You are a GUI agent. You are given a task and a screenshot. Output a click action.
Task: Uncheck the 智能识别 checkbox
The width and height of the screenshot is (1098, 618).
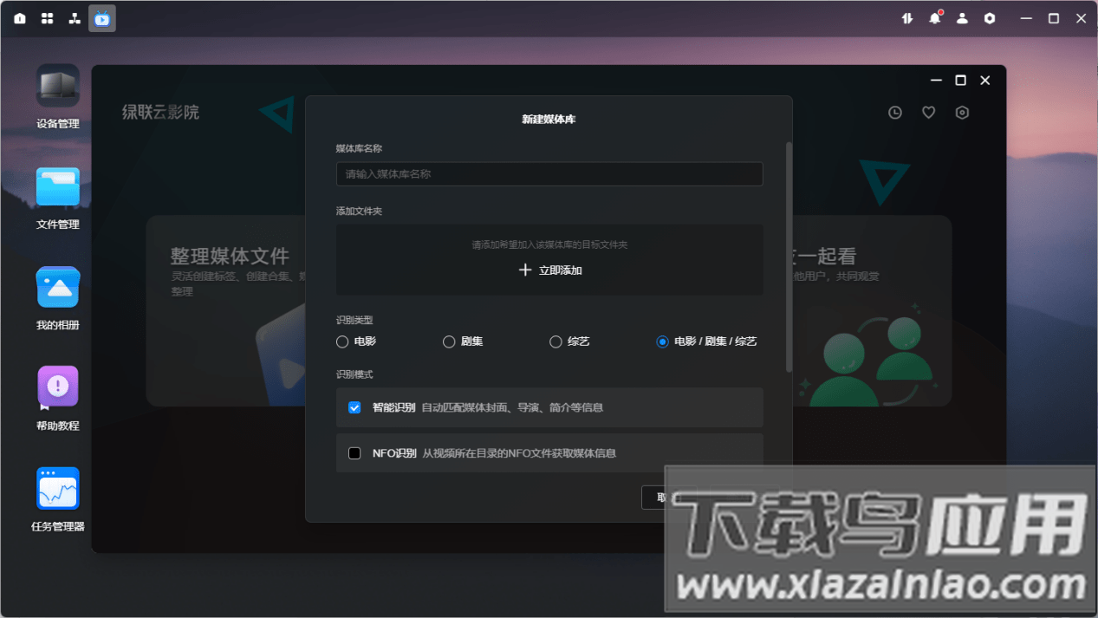pos(354,407)
